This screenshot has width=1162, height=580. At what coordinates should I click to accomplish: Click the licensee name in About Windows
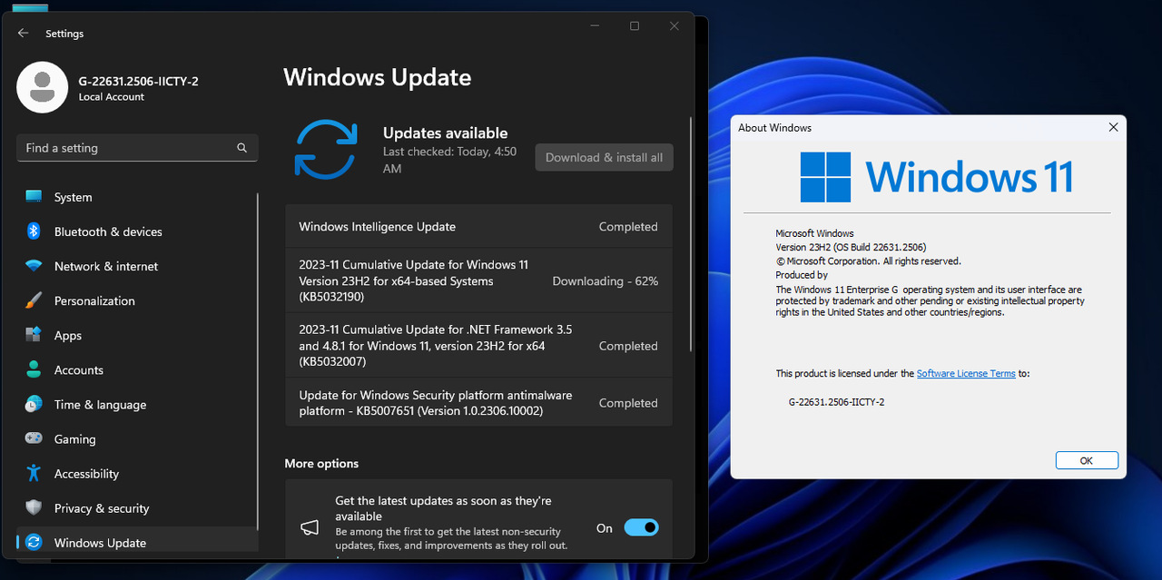[836, 401]
